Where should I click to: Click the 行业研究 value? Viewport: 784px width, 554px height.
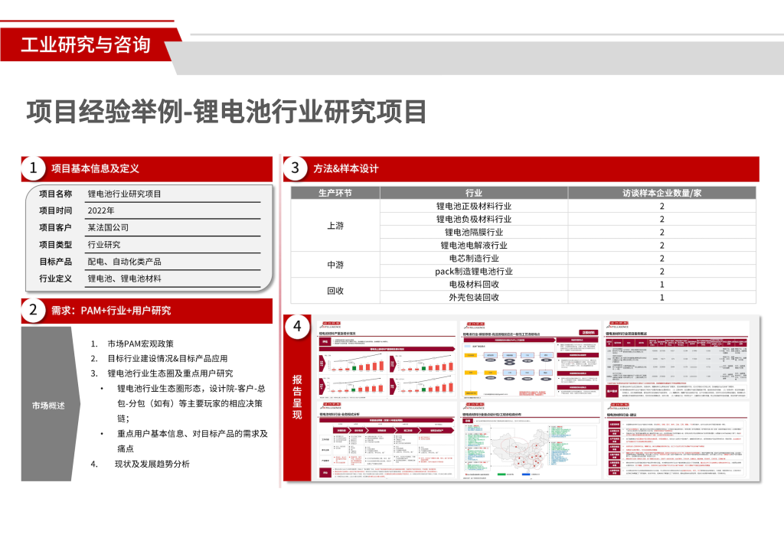(x=104, y=245)
